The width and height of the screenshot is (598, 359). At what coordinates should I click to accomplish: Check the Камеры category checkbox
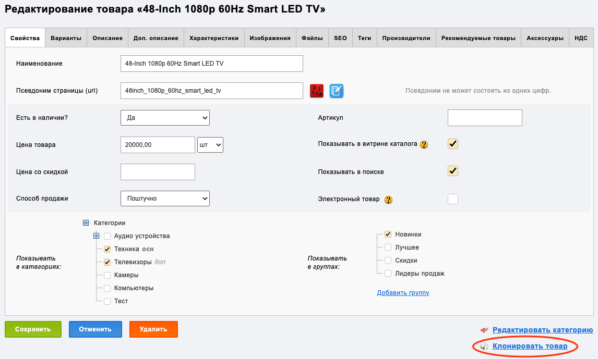107,275
